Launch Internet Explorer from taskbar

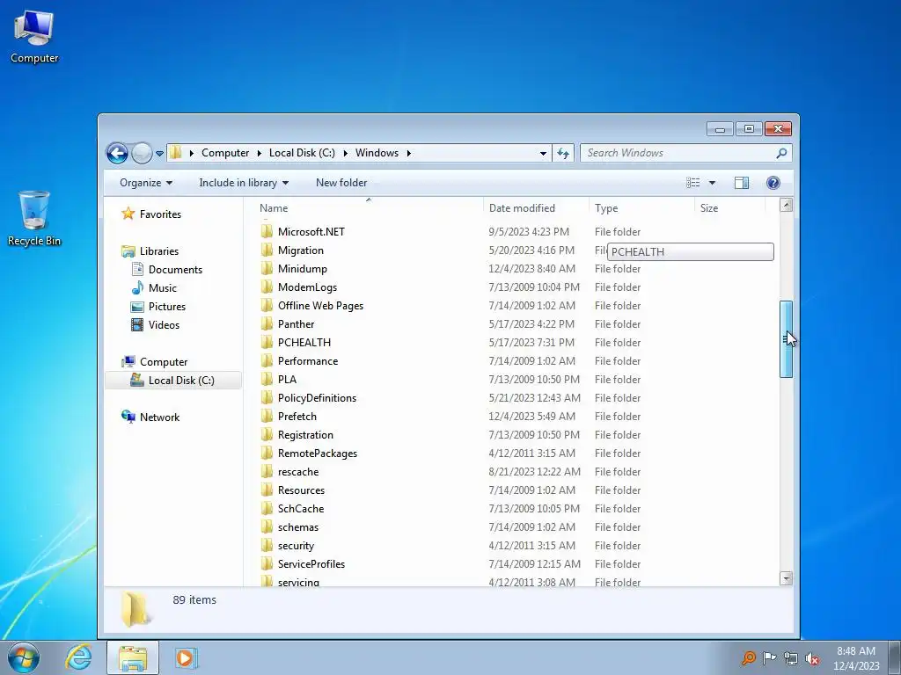(x=78, y=657)
